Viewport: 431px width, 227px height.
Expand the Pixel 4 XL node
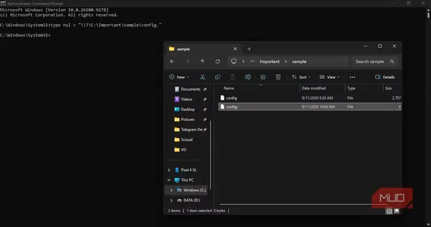(x=169, y=170)
